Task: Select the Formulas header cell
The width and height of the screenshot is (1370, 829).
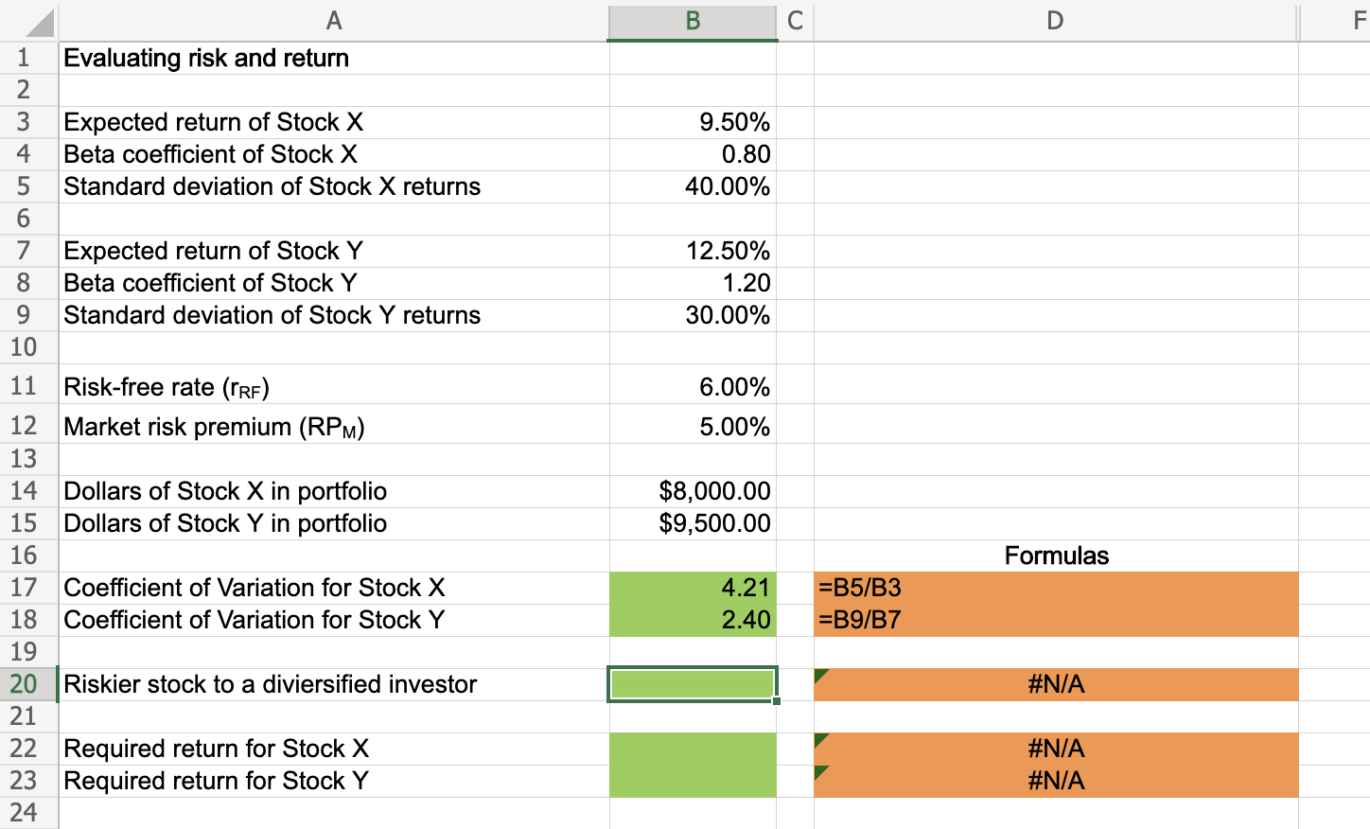Action: (x=1054, y=556)
